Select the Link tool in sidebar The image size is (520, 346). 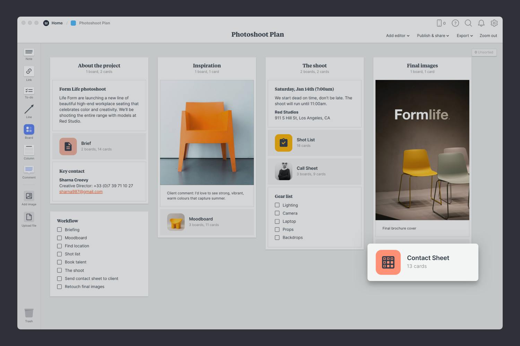[29, 71]
